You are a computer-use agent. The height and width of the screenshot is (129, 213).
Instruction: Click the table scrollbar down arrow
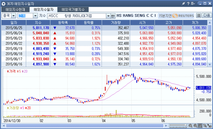click(x=209, y=65)
